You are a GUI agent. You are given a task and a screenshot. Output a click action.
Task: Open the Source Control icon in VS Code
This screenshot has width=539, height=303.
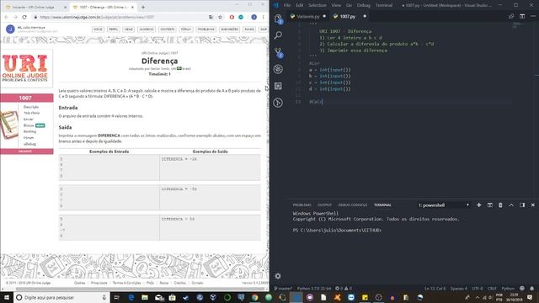[278, 52]
